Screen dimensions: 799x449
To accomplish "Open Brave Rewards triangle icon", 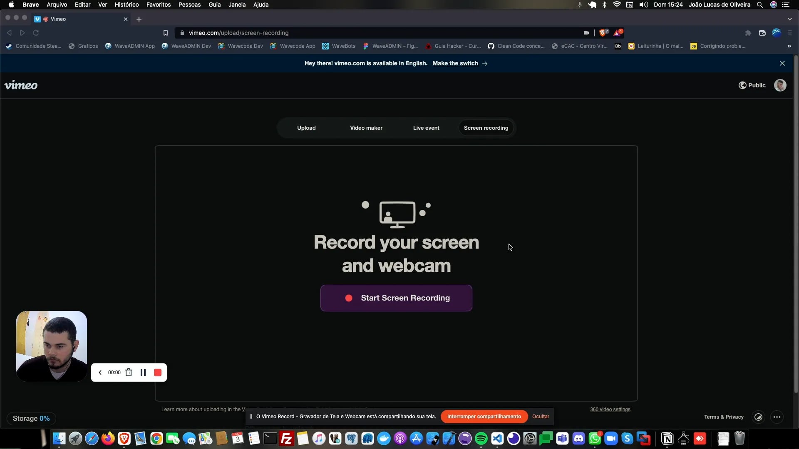I will coord(618,33).
